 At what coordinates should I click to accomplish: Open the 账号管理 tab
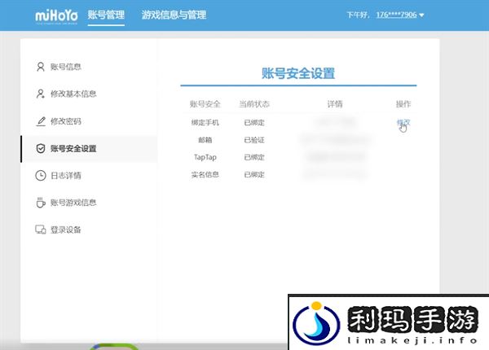(x=106, y=15)
